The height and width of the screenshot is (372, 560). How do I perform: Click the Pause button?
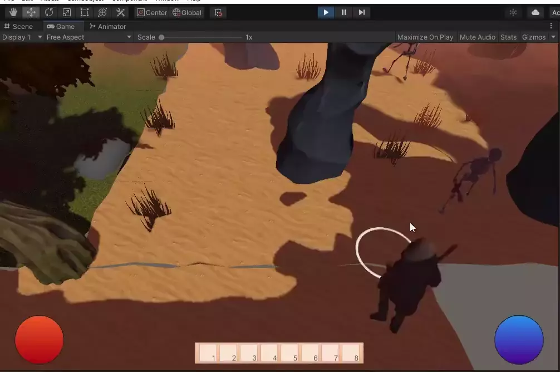[343, 12]
